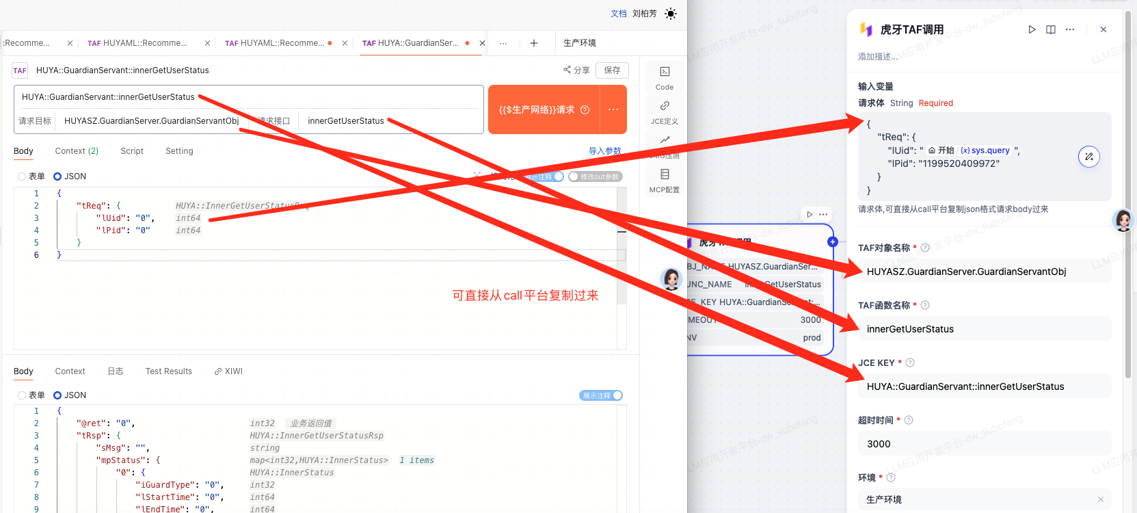This screenshot has width=1137, height=513.
Task: Enable the 修改out参数 toggle
Action: click(574, 176)
